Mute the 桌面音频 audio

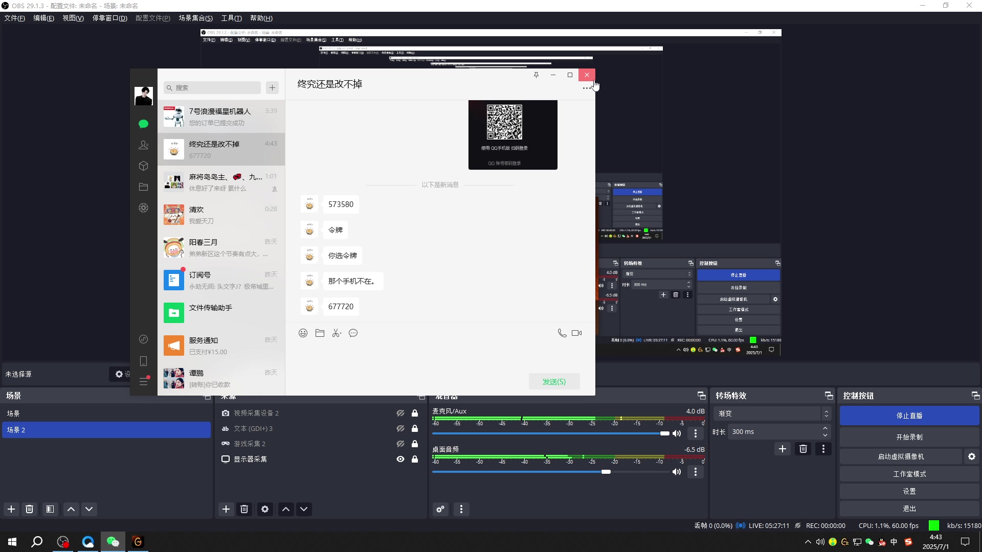click(677, 472)
